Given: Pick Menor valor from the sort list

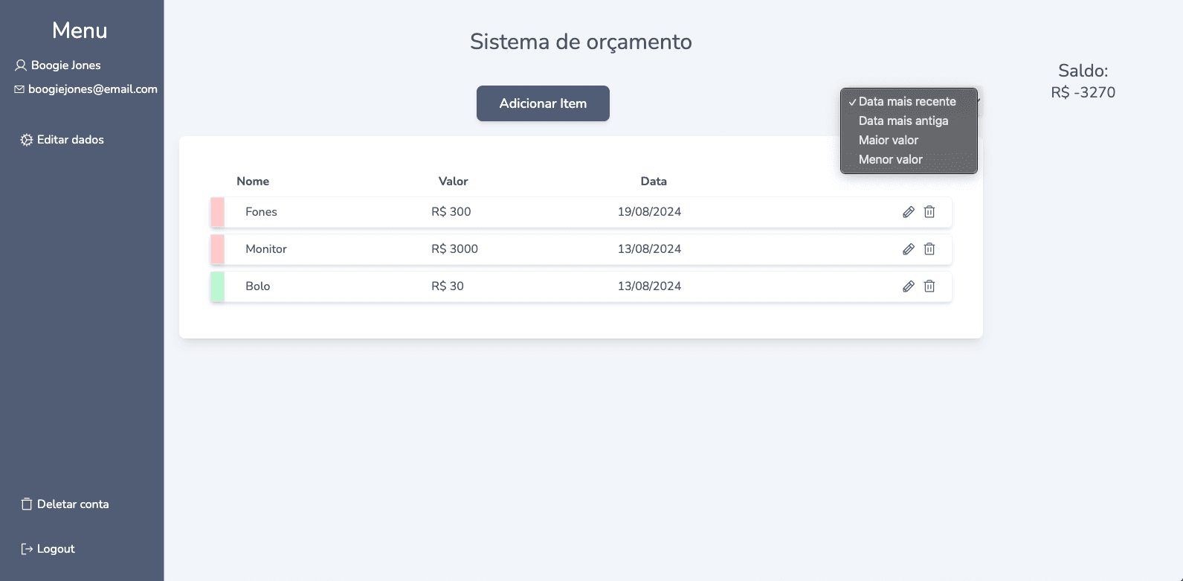Looking at the screenshot, I should (x=890, y=160).
